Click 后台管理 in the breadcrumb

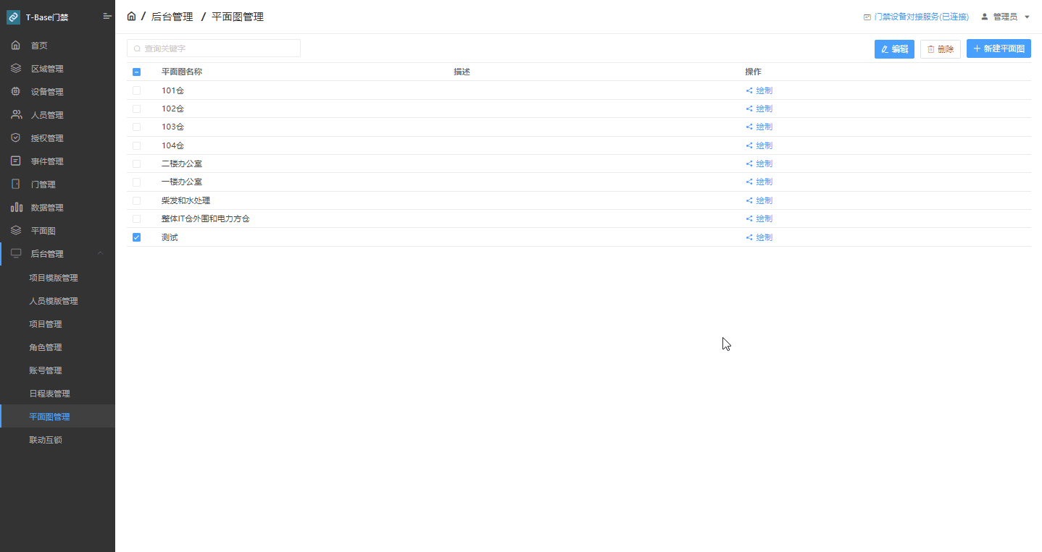172,17
